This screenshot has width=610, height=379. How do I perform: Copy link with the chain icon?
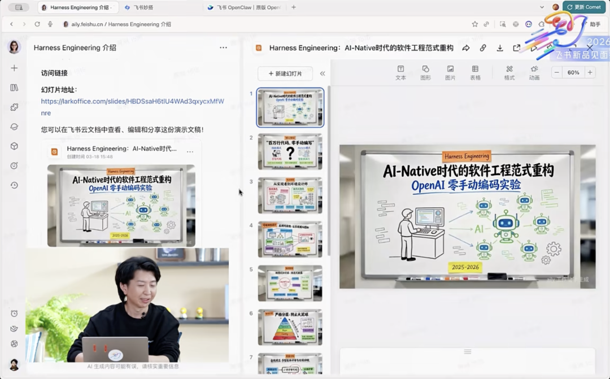(x=483, y=49)
